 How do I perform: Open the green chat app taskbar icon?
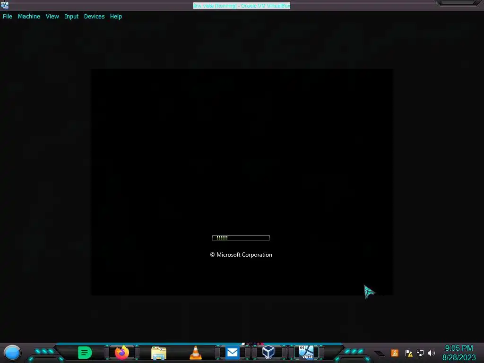click(85, 353)
